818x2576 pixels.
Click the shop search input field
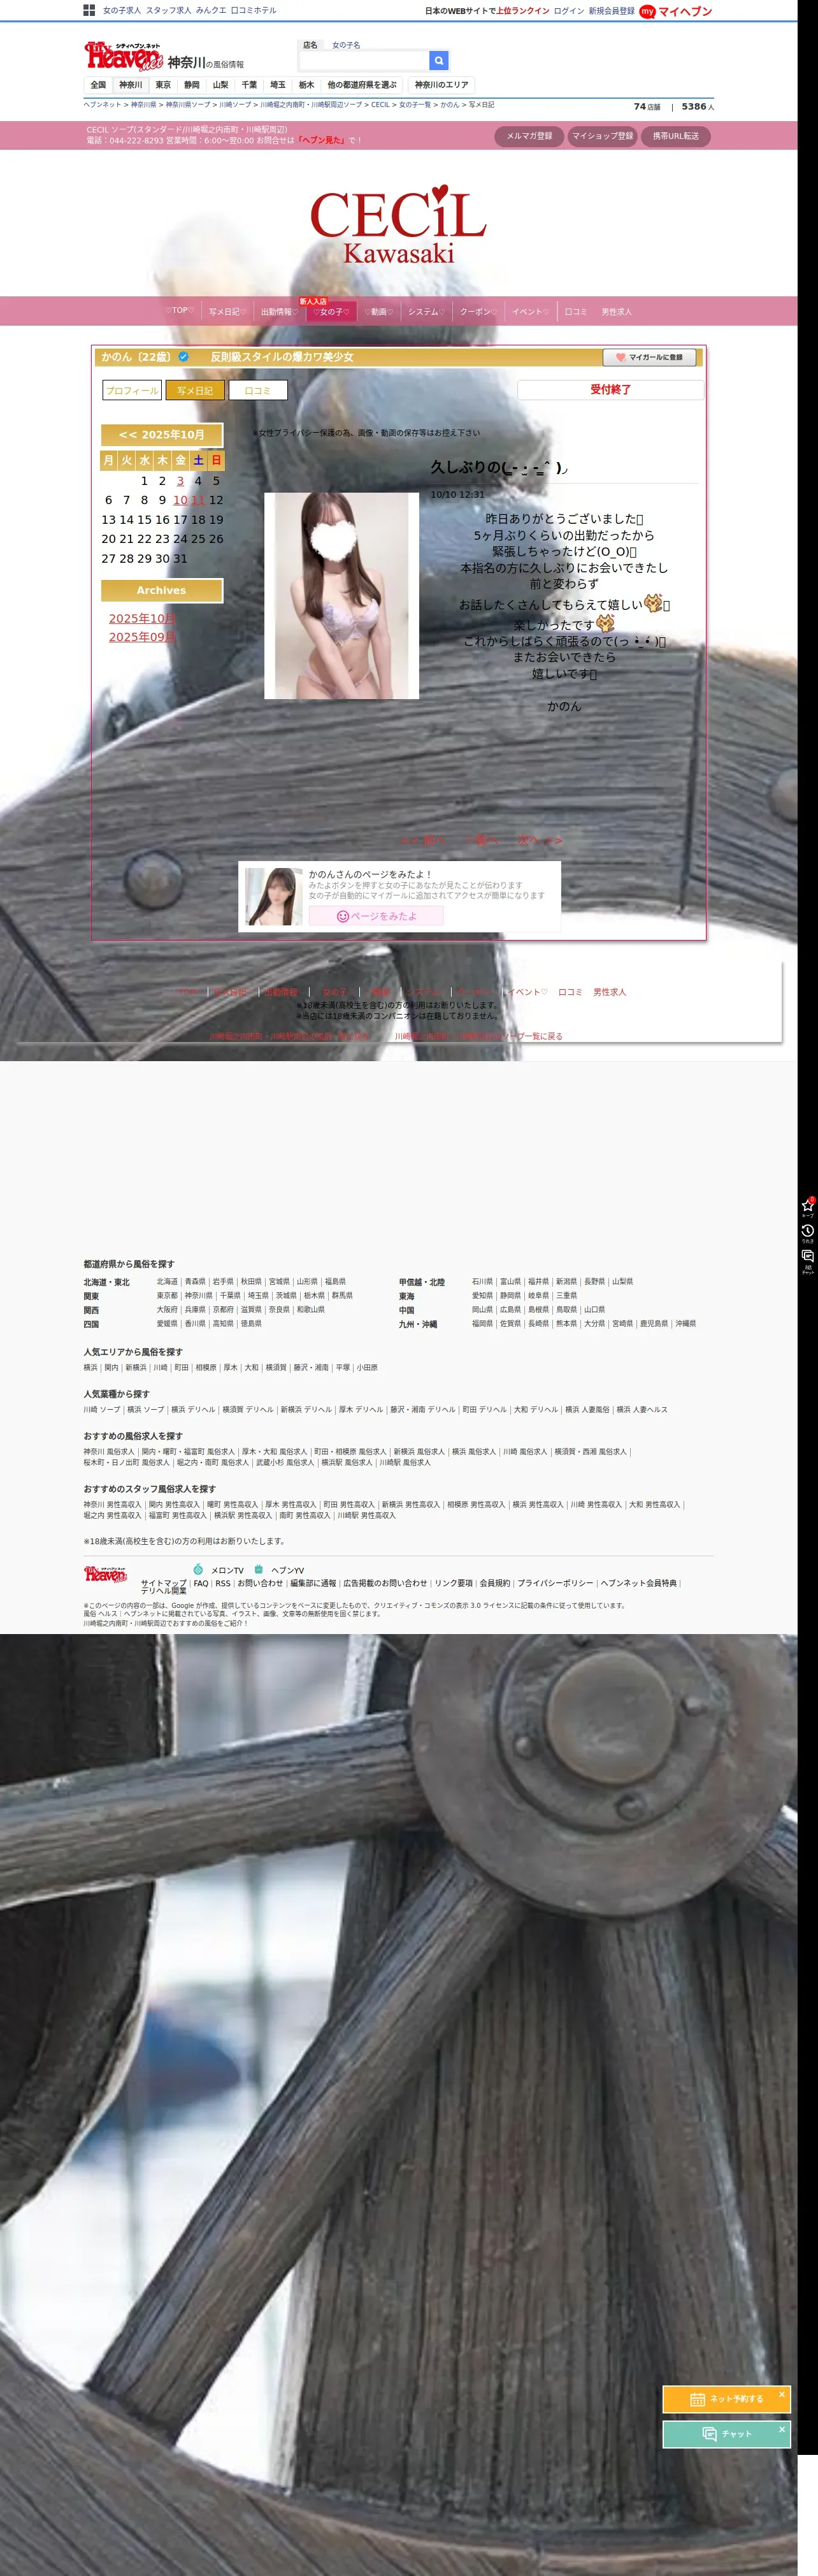click(363, 60)
